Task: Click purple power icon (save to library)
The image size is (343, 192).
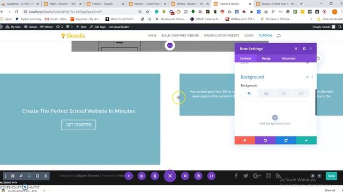Action: click(x=141, y=176)
